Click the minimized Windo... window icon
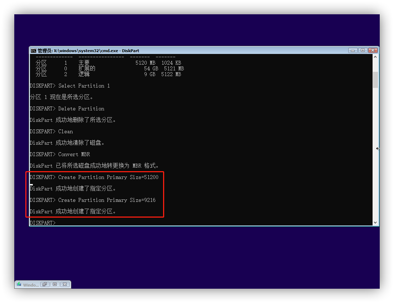 [x=19, y=284]
